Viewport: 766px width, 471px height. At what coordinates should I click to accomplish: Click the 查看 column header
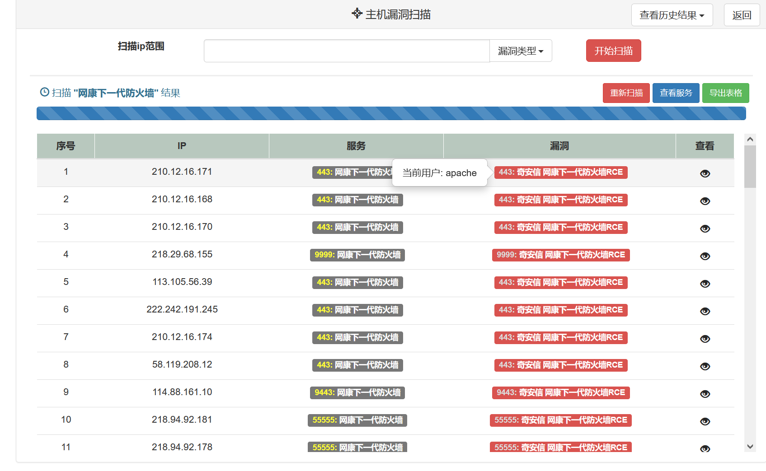pyautogui.click(x=705, y=146)
